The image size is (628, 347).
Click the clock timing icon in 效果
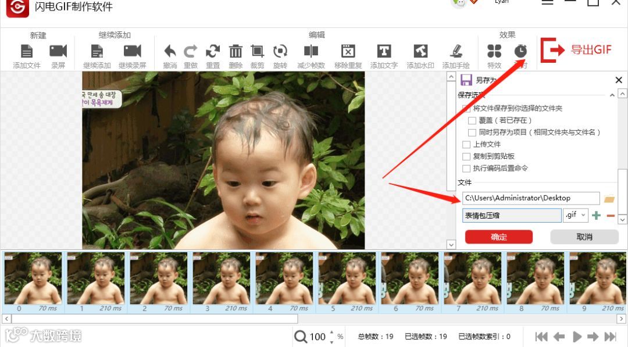coord(520,51)
